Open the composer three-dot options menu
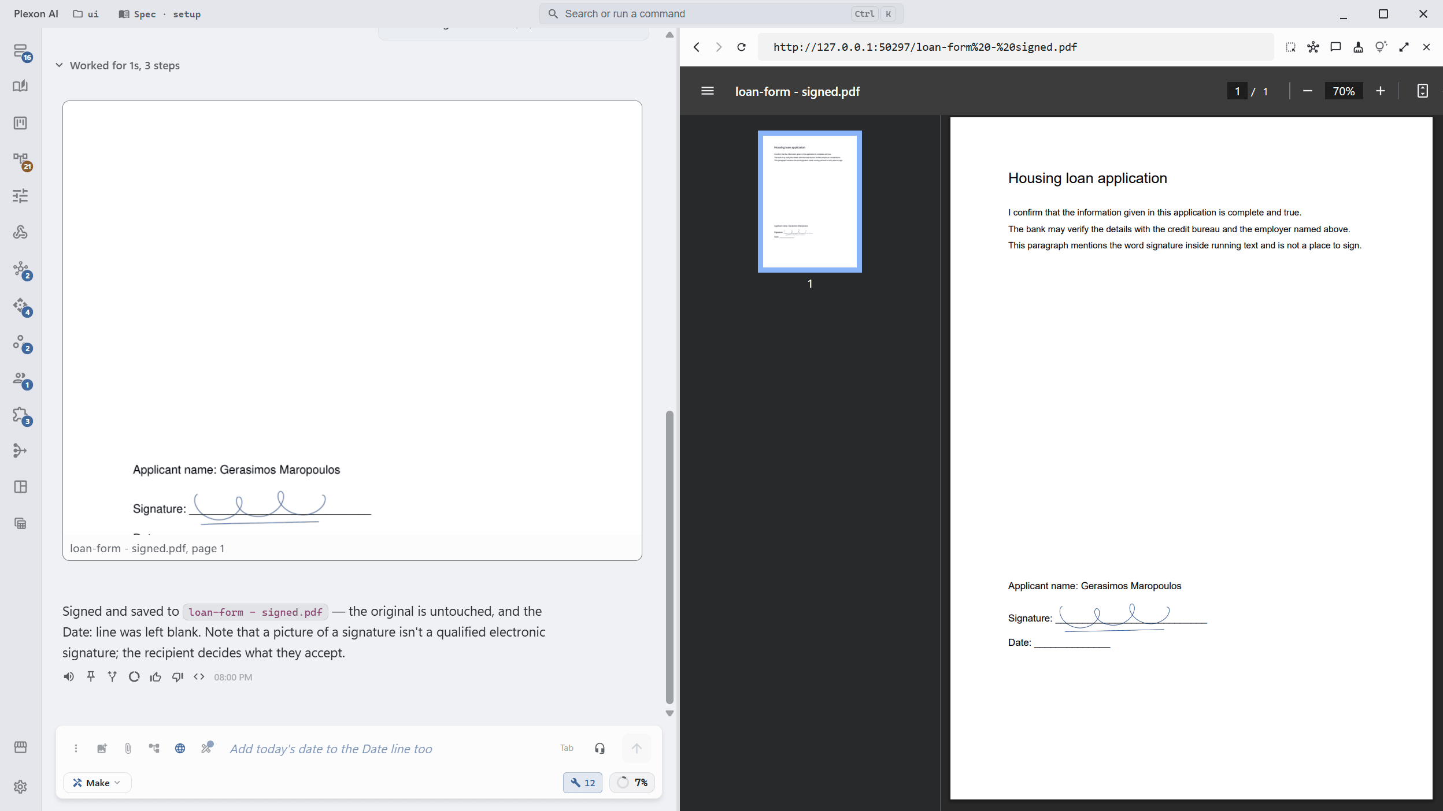 (x=76, y=748)
